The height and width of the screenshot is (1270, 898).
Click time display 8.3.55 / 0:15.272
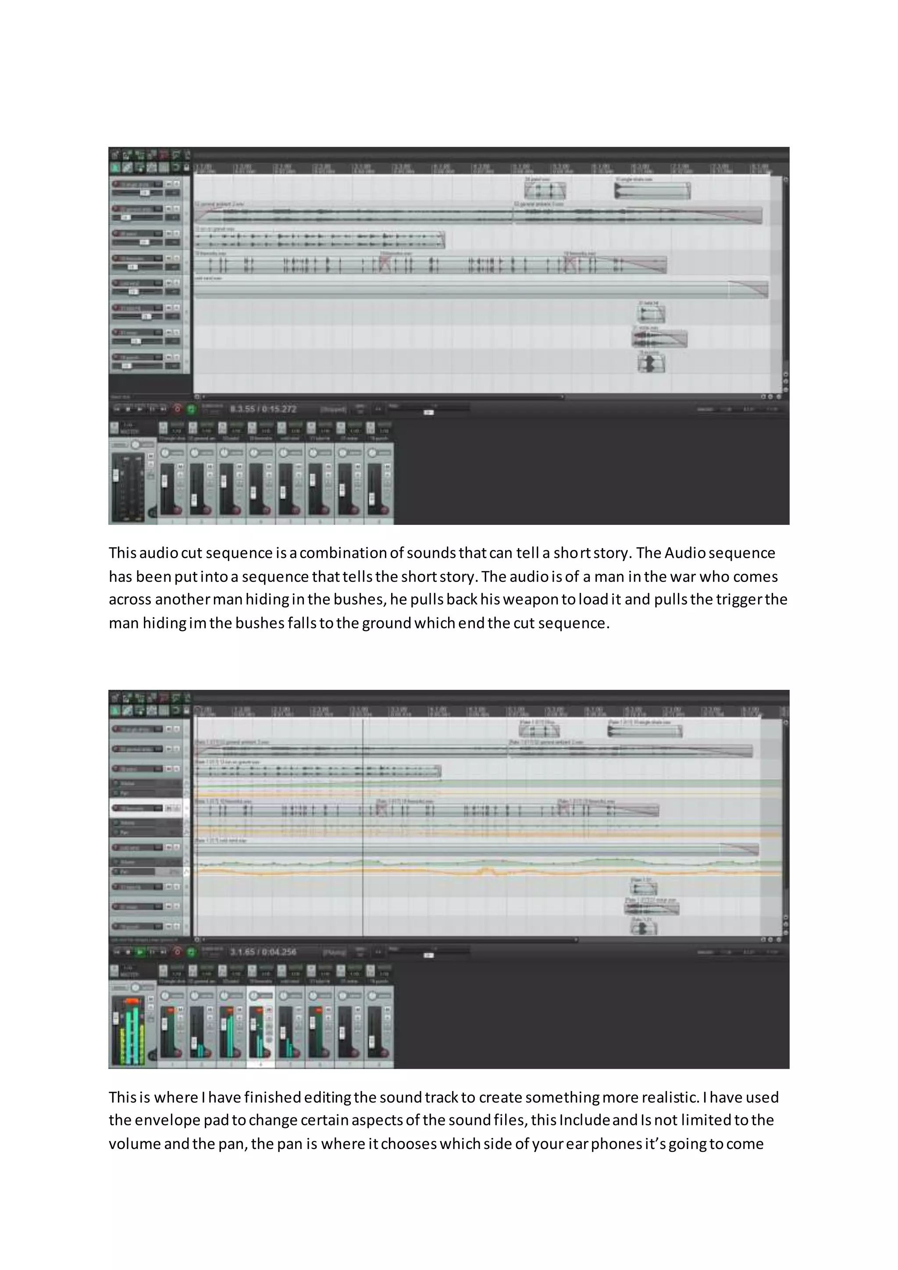pos(263,409)
